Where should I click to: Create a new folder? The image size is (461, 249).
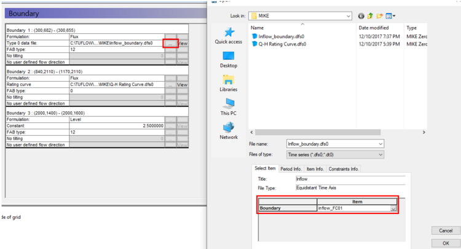tap(380, 15)
